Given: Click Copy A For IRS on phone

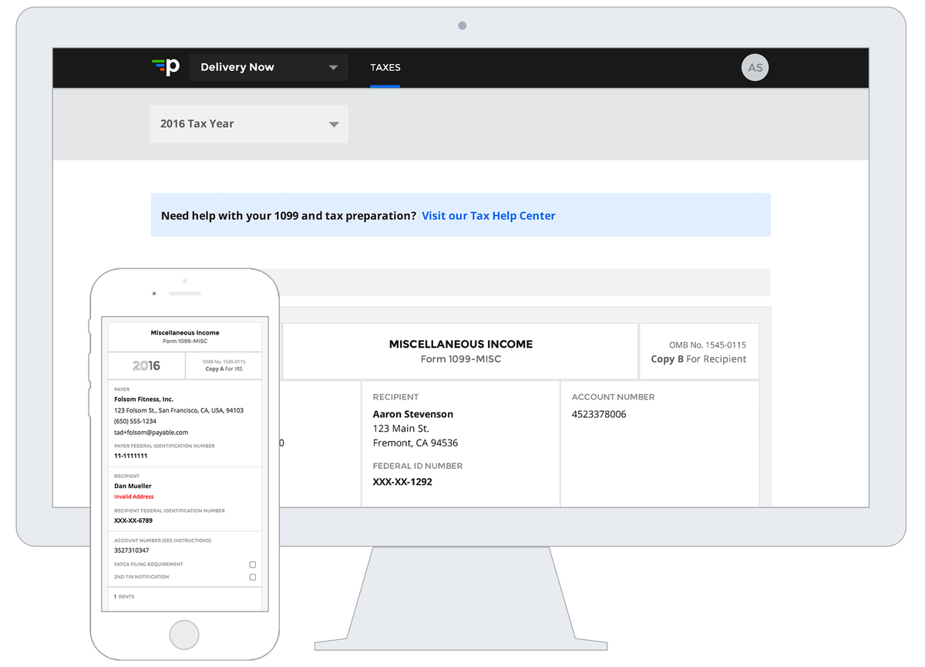Looking at the screenshot, I should pyautogui.click(x=224, y=369).
